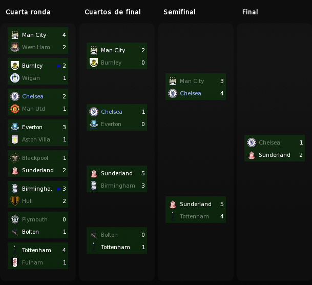Click the Aston Villa badge icon

coord(15,139)
